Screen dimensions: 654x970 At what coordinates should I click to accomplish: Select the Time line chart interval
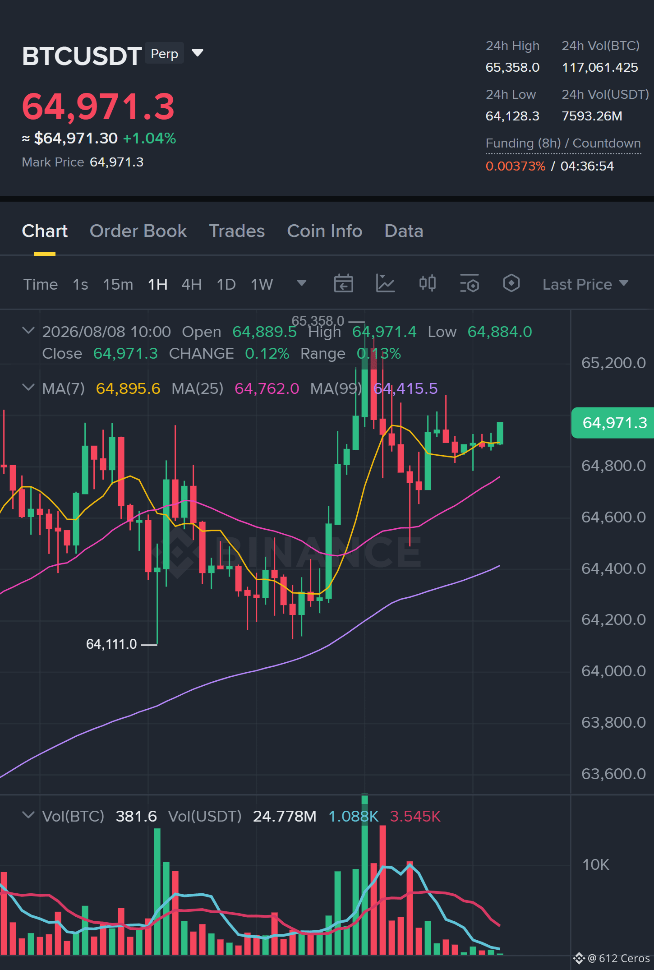[x=41, y=284]
